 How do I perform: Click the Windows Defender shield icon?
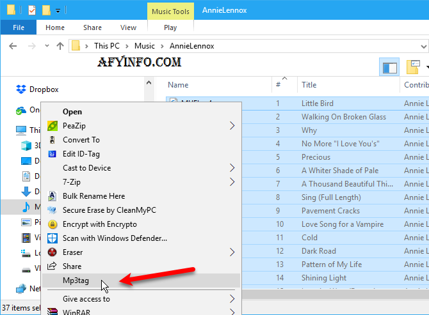(53, 238)
